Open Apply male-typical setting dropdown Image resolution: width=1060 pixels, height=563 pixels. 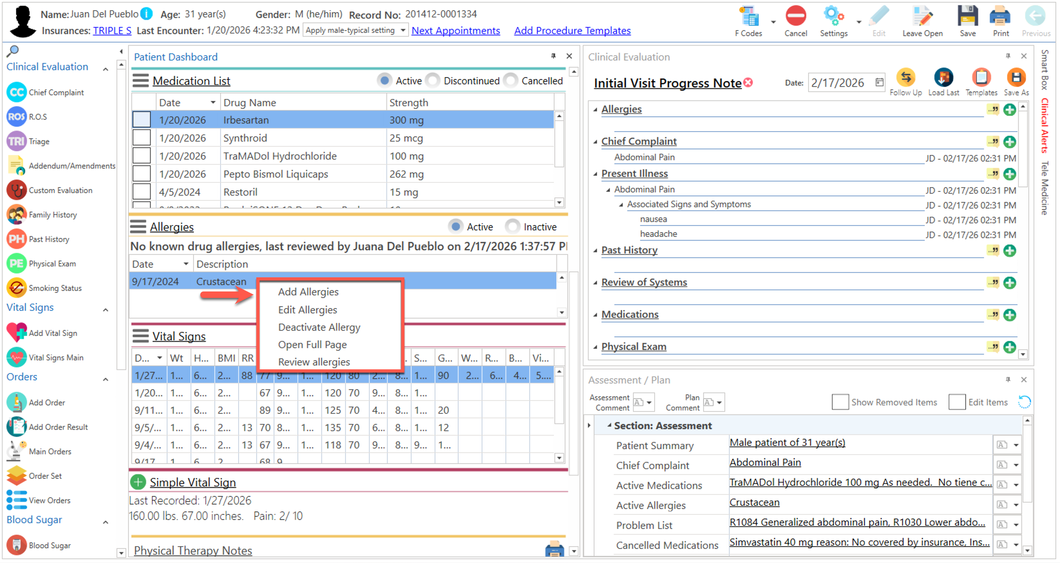click(403, 31)
